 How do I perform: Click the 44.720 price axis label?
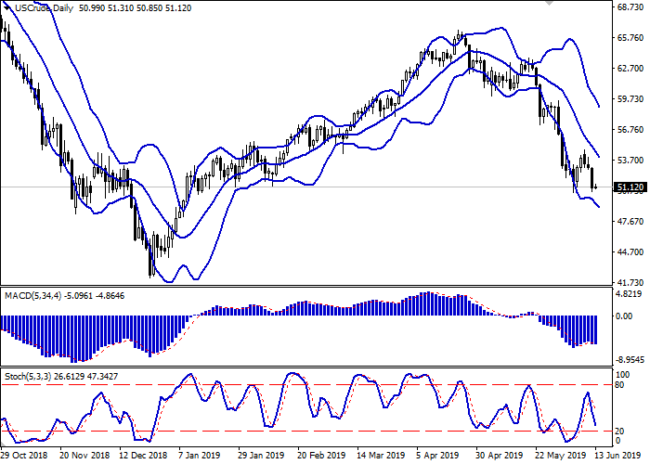click(629, 252)
